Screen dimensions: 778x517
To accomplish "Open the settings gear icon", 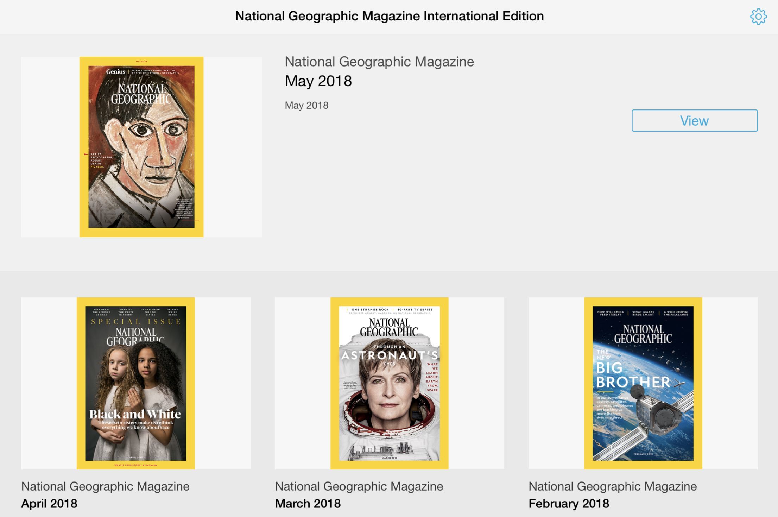I will (x=758, y=17).
